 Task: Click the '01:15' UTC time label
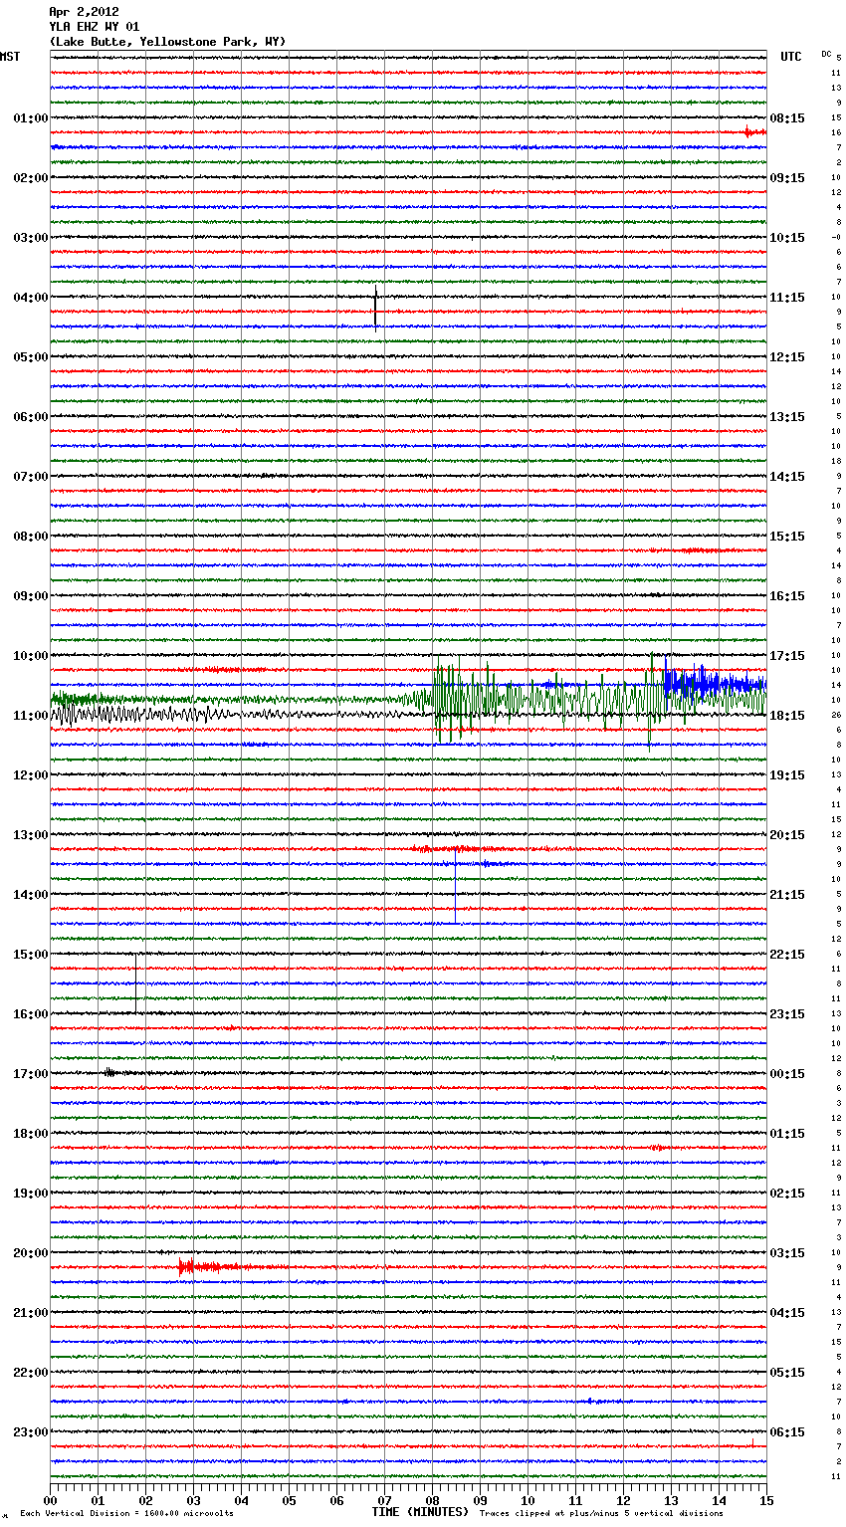click(787, 1134)
